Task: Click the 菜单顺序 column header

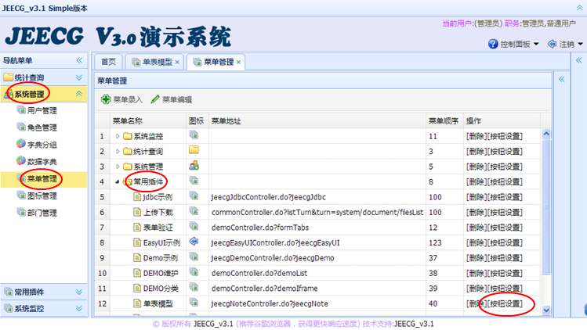Action: [x=444, y=120]
